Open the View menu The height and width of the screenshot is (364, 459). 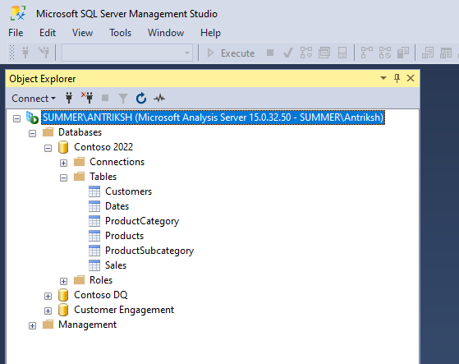(x=83, y=33)
